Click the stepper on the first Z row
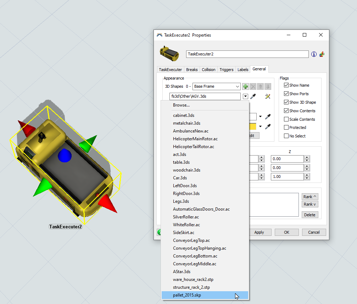The height and width of the screenshot is (304, 357). click(x=307, y=159)
